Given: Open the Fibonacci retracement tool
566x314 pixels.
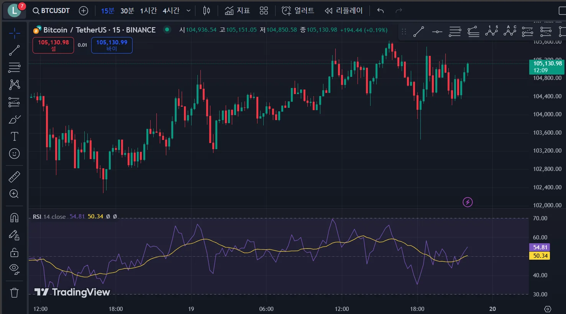Looking at the screenshot, I should [x=14, y=68].
